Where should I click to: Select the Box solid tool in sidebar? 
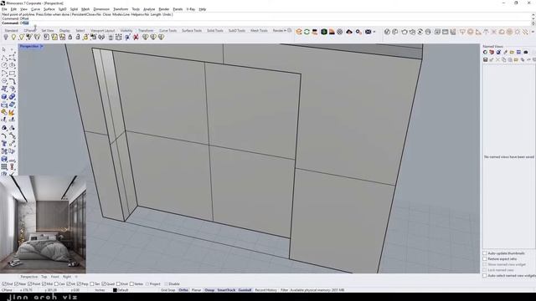click(x=4, y=97)
